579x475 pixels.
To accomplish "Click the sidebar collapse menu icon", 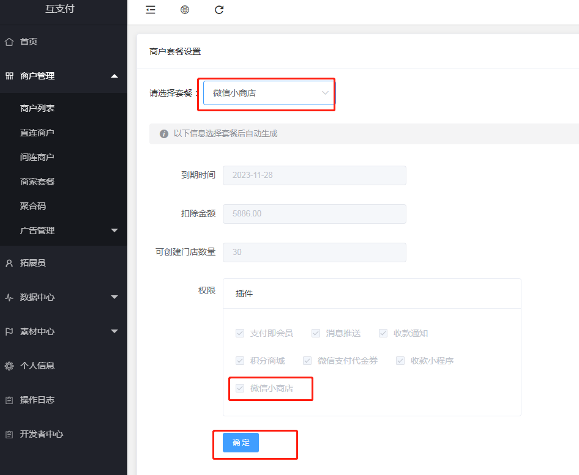I will tap(151, 10).
